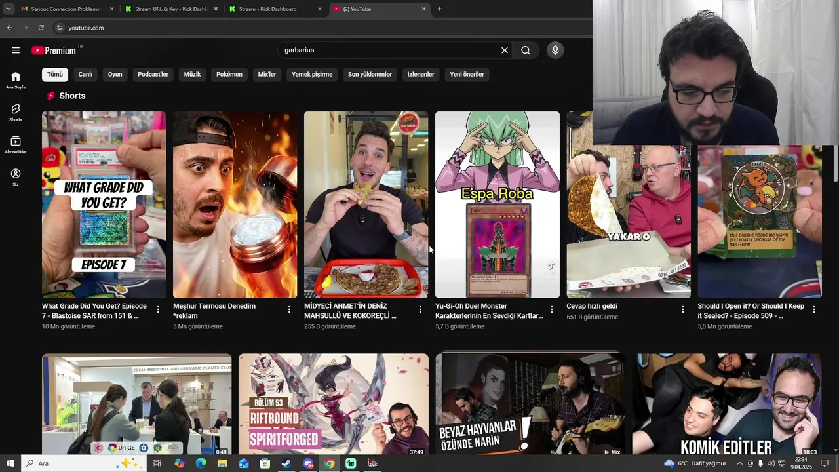The height and width of the screenshot is (472, 839).
Task: Open the 6°C Hafif yağmur weather widget
Action: [x=693, y=463]
